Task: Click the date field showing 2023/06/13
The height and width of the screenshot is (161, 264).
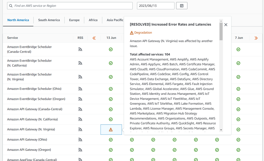Action: (x=155, y=6)
